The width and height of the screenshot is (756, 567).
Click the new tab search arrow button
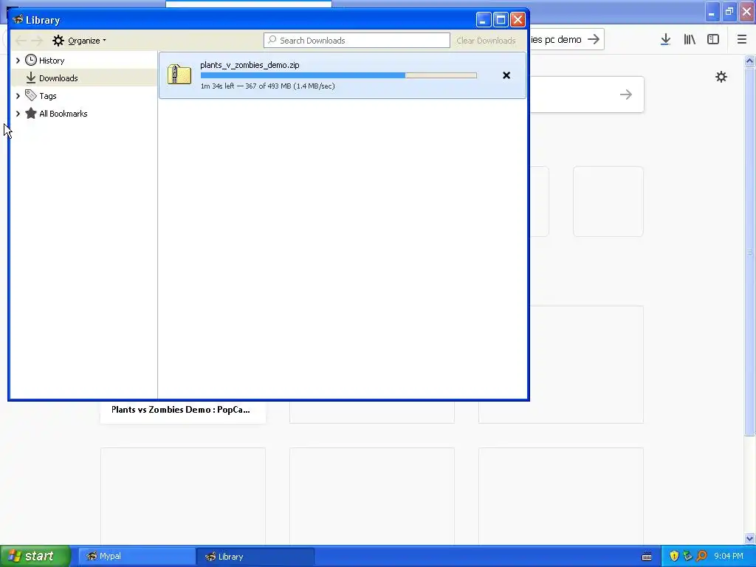tap(626, 94)
